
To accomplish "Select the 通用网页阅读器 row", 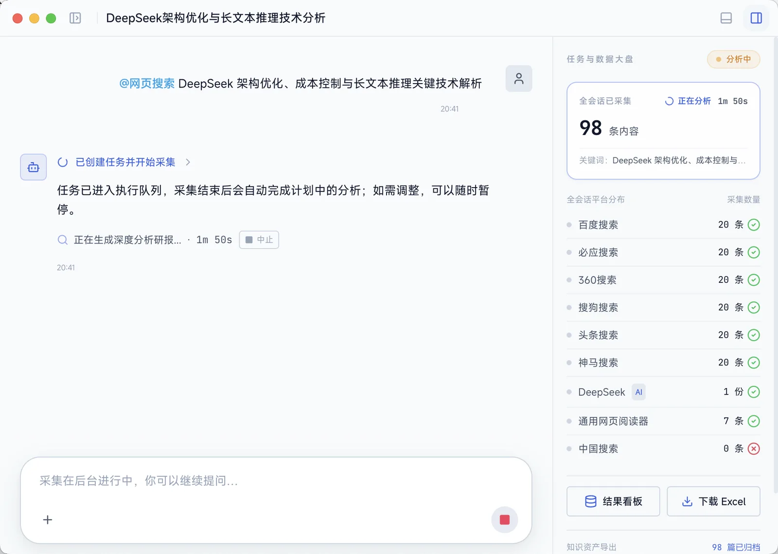I will [x=663, y=421].
